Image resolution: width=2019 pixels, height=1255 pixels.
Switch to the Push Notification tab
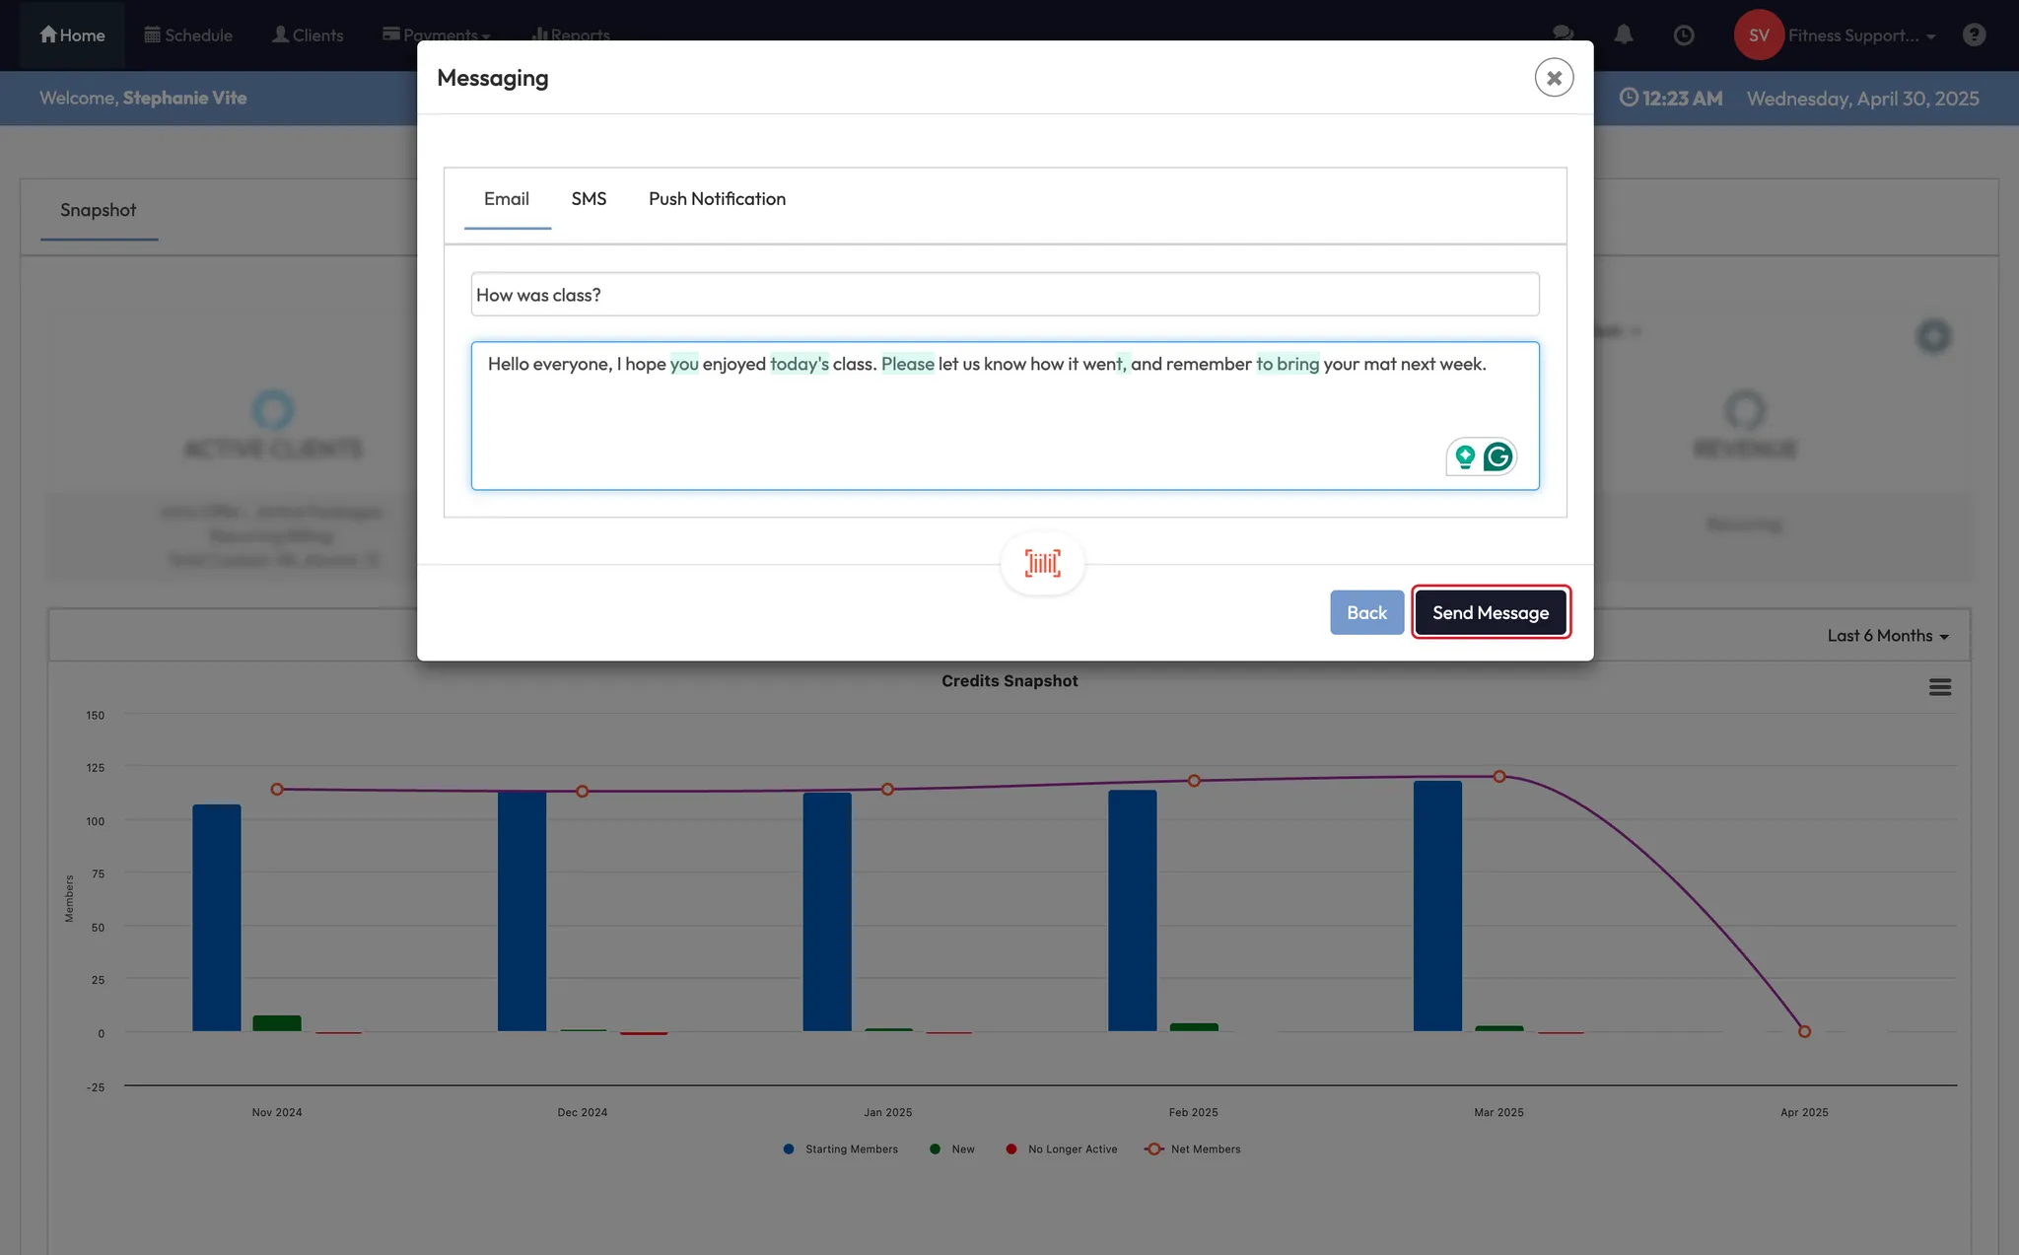pos(717,198)
